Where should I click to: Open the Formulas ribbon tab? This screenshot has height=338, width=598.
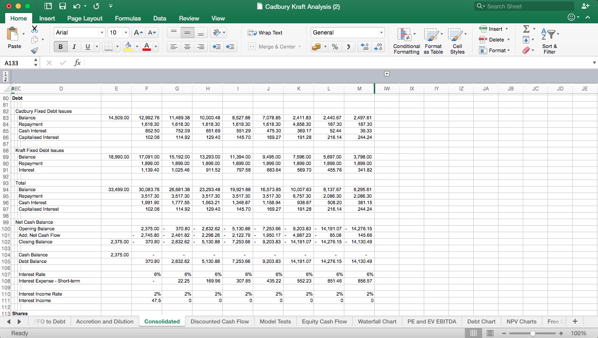[x=128, y=18]
